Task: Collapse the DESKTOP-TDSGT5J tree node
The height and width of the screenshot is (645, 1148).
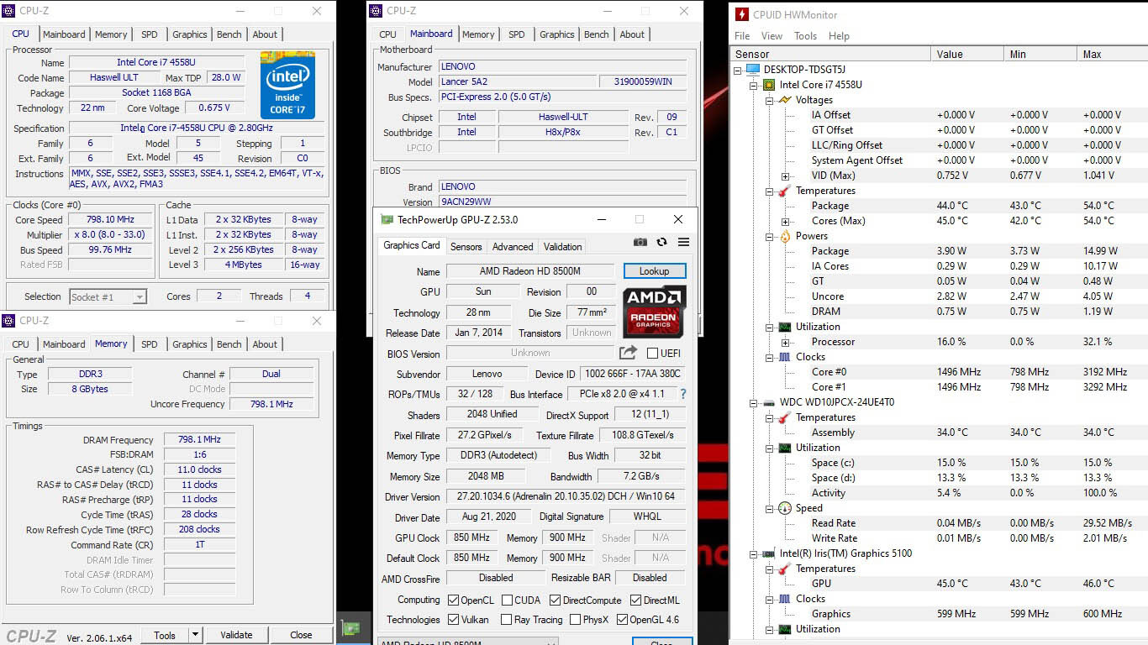Action: coord(739,70)
